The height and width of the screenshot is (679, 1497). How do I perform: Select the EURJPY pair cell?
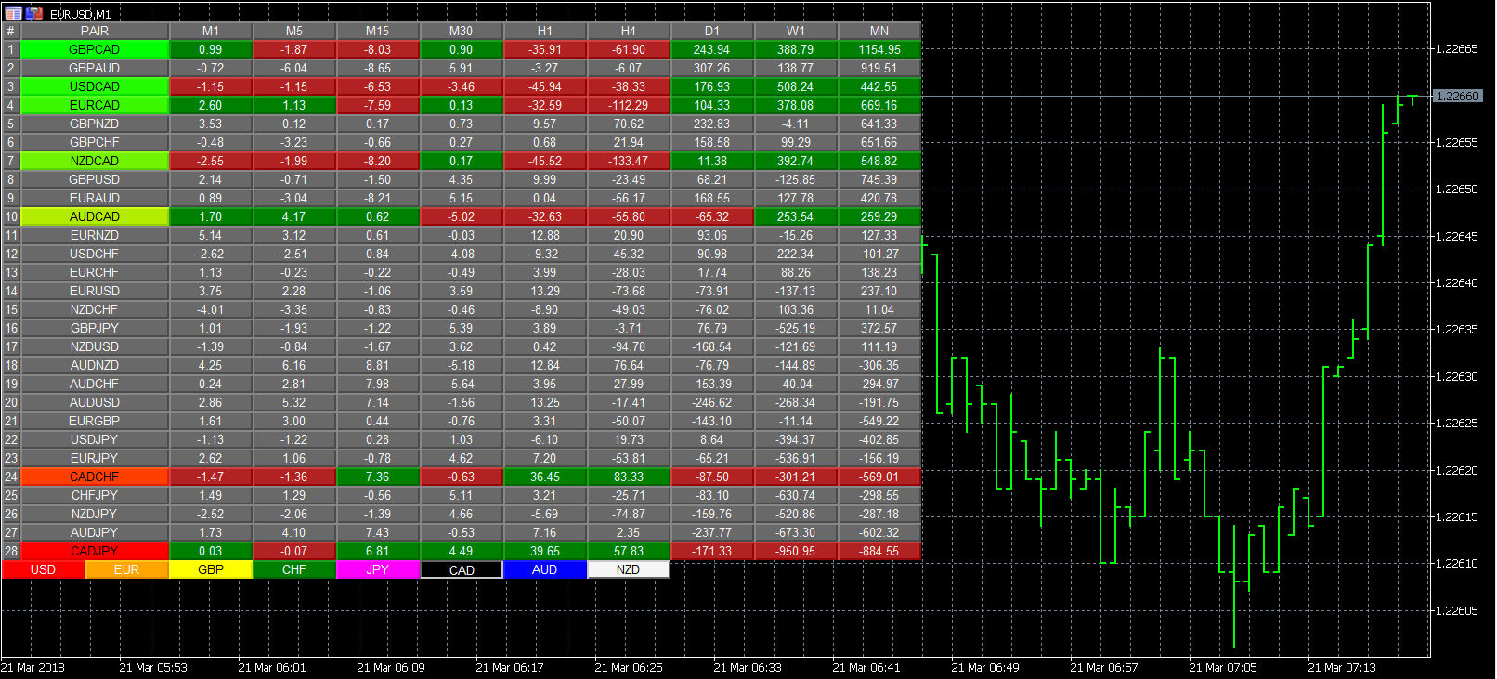pyautogui.click(x=95, y=458)
